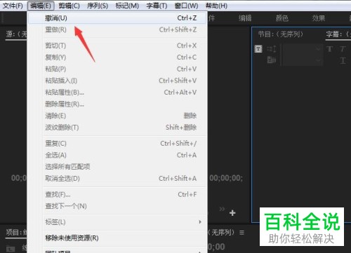Choose 查找(F)... find command
Screen dimensions: 351x253
117,194
